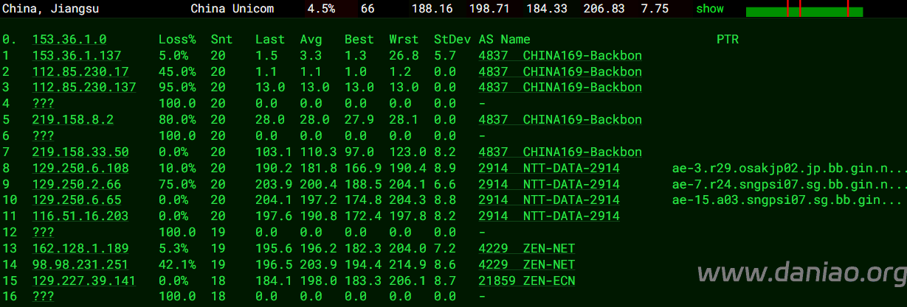The image size is (907, 307).
Task: Click the green latency graph bar
Action: tap(804, 12)
